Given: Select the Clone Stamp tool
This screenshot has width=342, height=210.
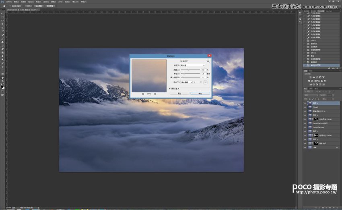Looking at the screenshot, I should [3, 42].
